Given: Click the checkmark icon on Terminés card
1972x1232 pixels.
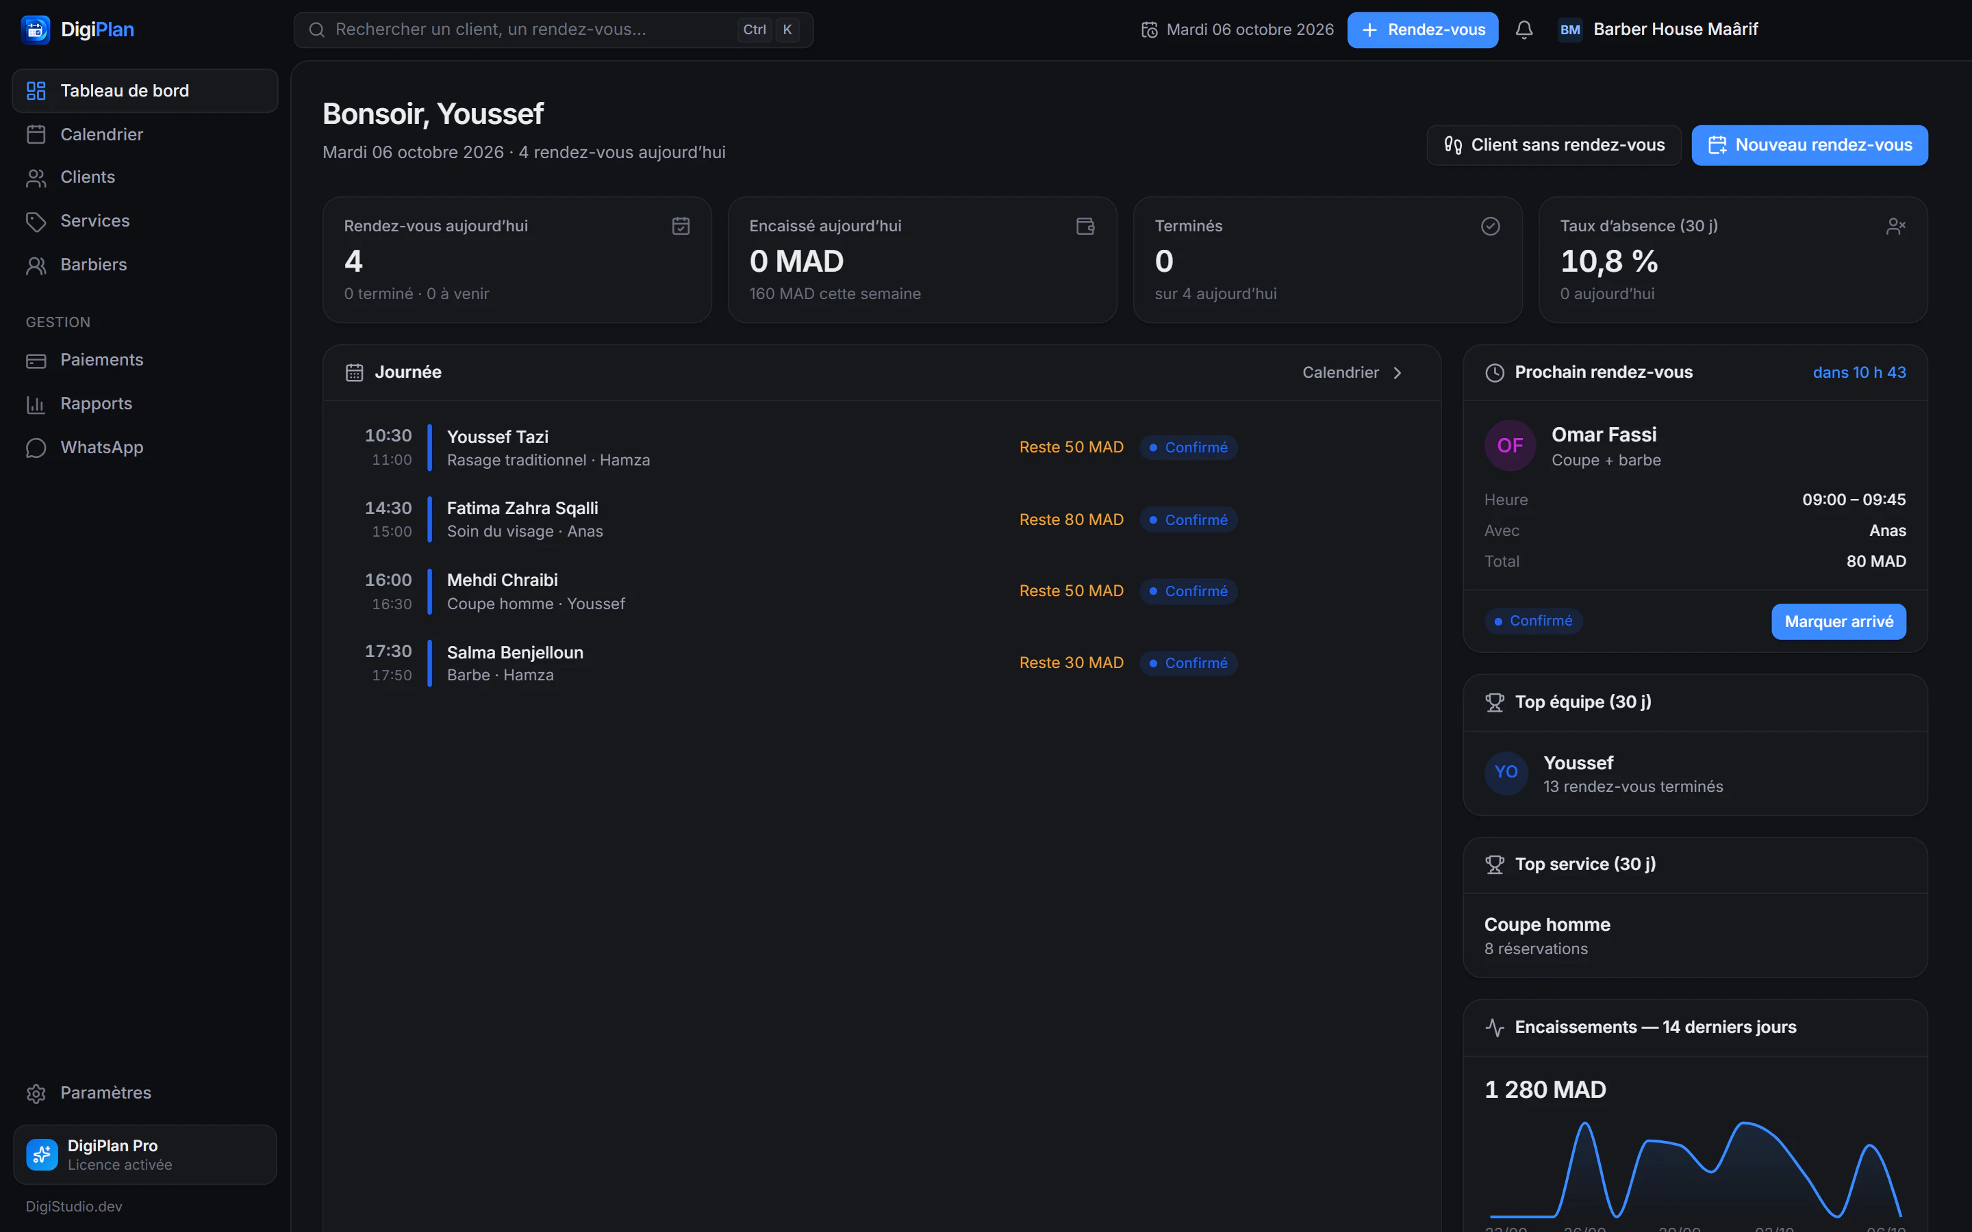Looking at the screenshot, I should pyautogui.click(x=1491, y=226).
